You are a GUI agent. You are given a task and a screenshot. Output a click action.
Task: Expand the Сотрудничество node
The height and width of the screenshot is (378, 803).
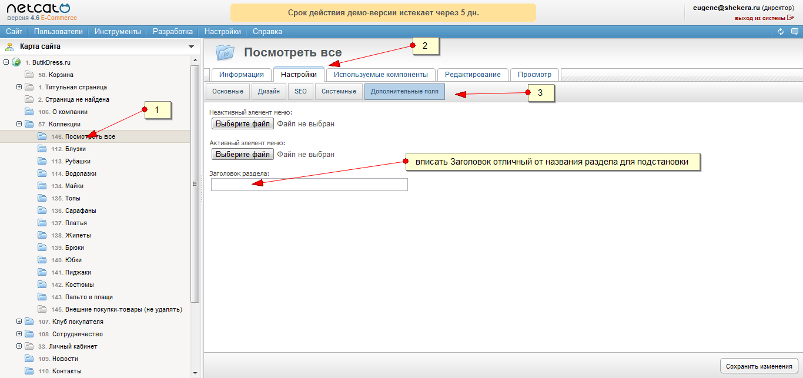pyautogui.click(x=19, y=334)
